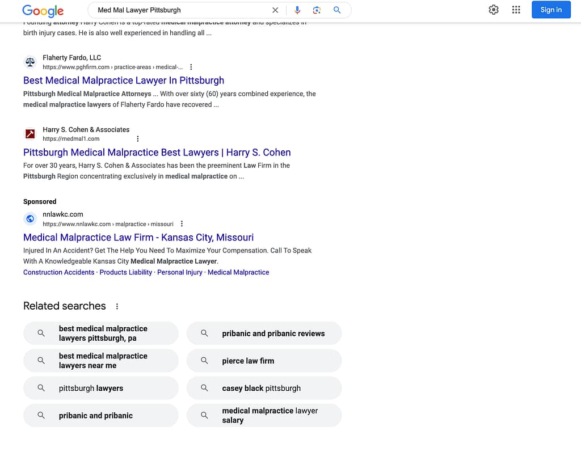Click the nnlawkc.com site name
Viewport: 581px width, 473px height.
(63, 214)
